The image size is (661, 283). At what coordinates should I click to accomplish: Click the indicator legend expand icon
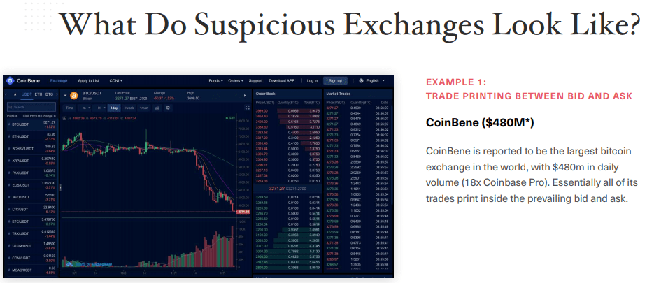[x=65, y=117]
